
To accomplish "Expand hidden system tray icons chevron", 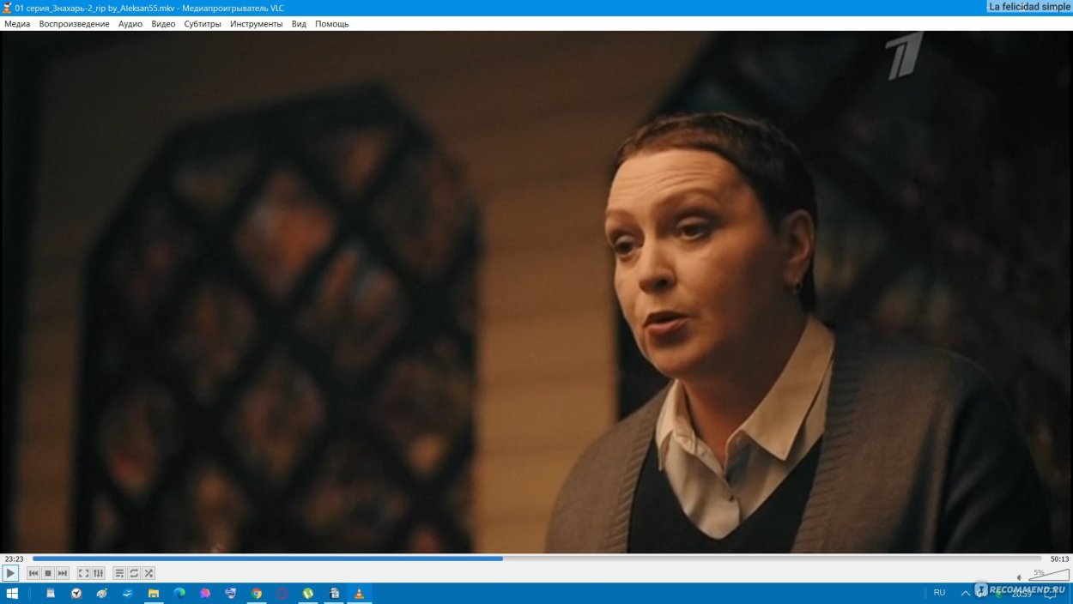I will click(965, 593).
